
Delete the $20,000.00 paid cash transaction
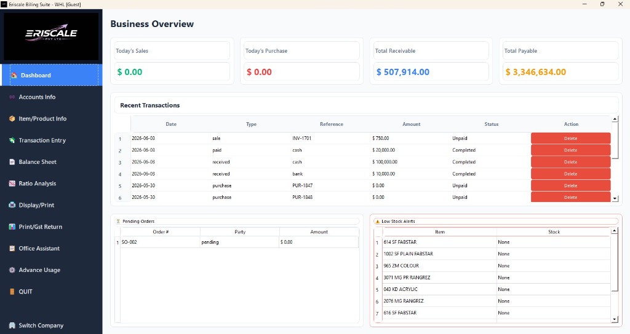point(570,150)
